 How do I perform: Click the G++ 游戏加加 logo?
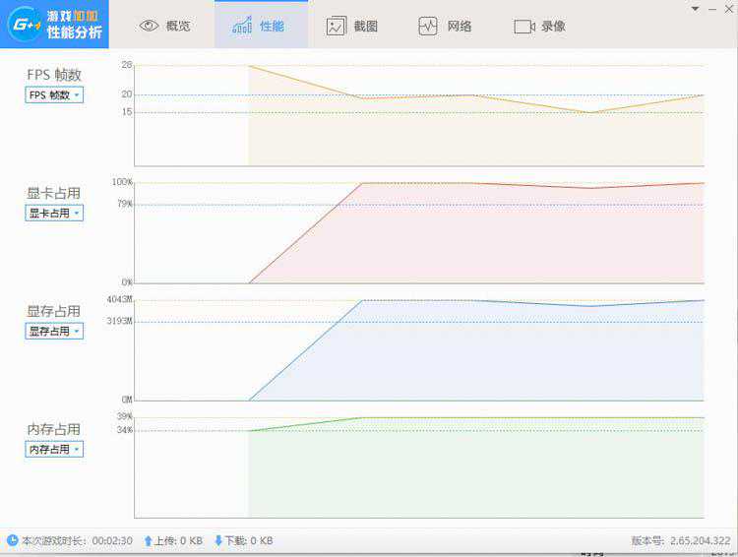[x=54, y=25]
